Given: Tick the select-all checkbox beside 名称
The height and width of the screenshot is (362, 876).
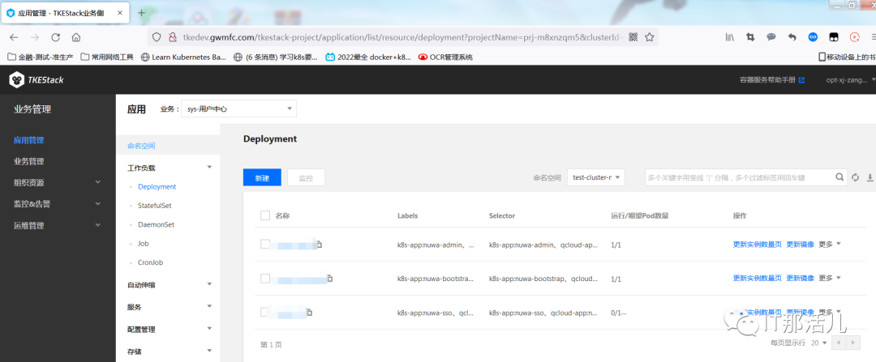Looking at the screenshot, I should click(265, 215).
